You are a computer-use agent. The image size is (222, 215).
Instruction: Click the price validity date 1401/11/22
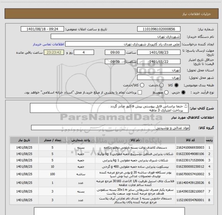click(x=159, y=61)
